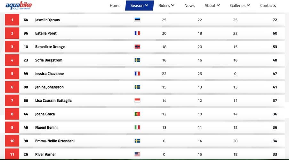The image size is (289, 160).
Task: Click the Italian flag beside Naomi Benini
Action: coord(137,127)
